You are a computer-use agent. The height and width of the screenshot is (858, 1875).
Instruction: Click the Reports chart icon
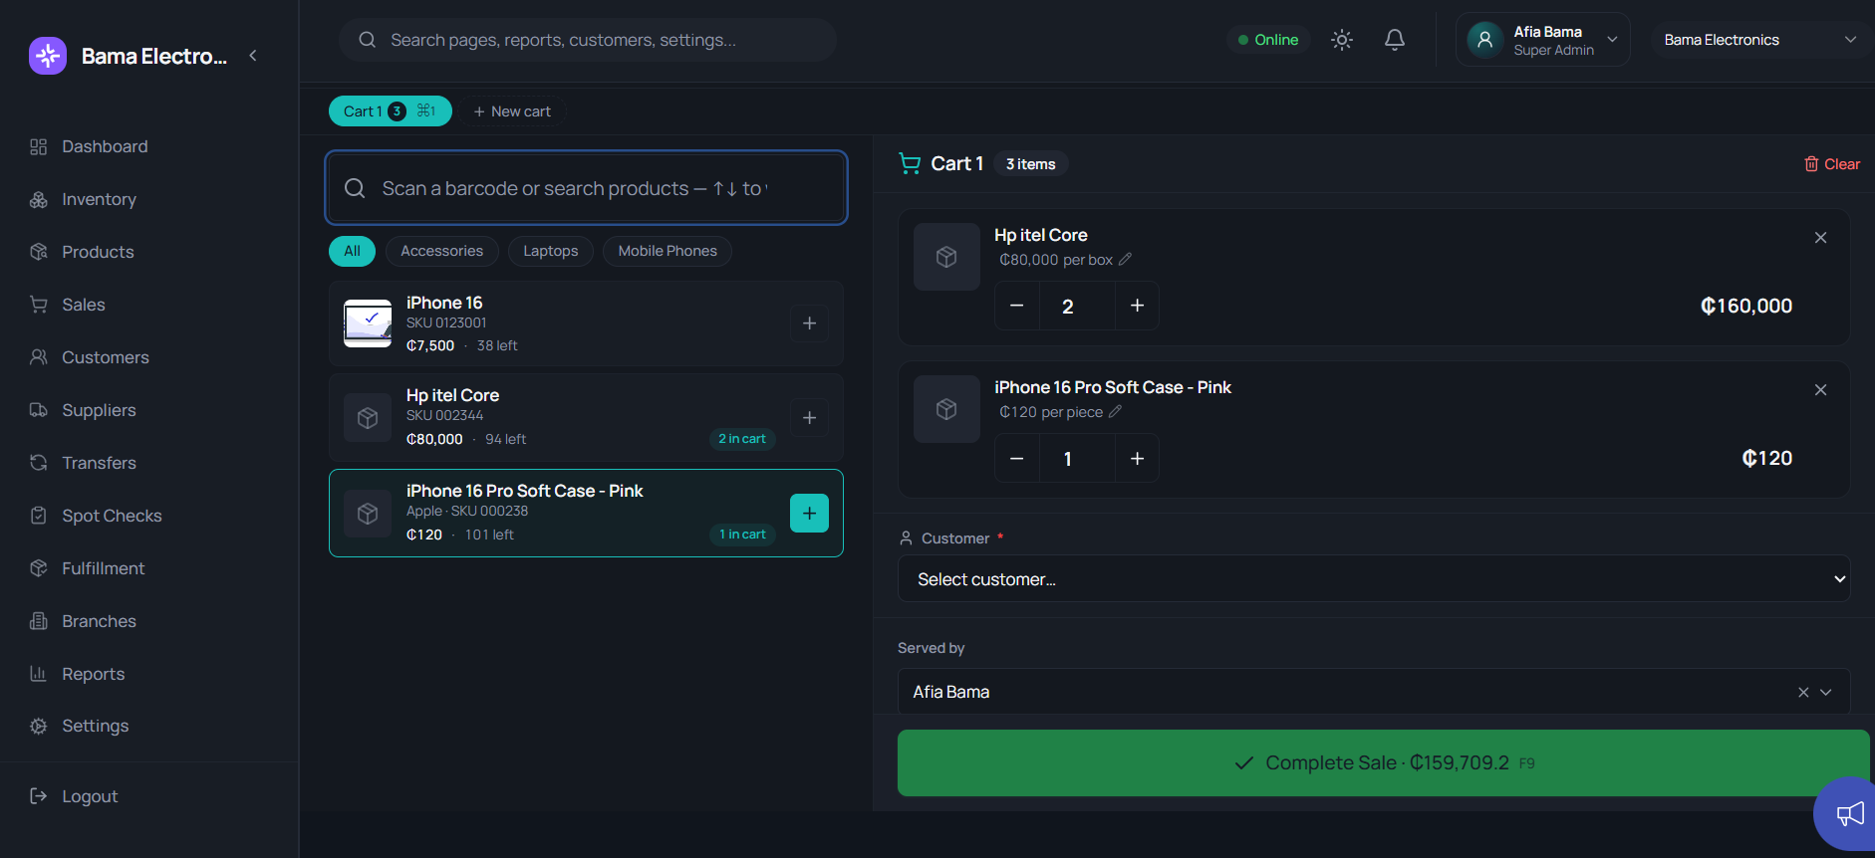point(39,674)
